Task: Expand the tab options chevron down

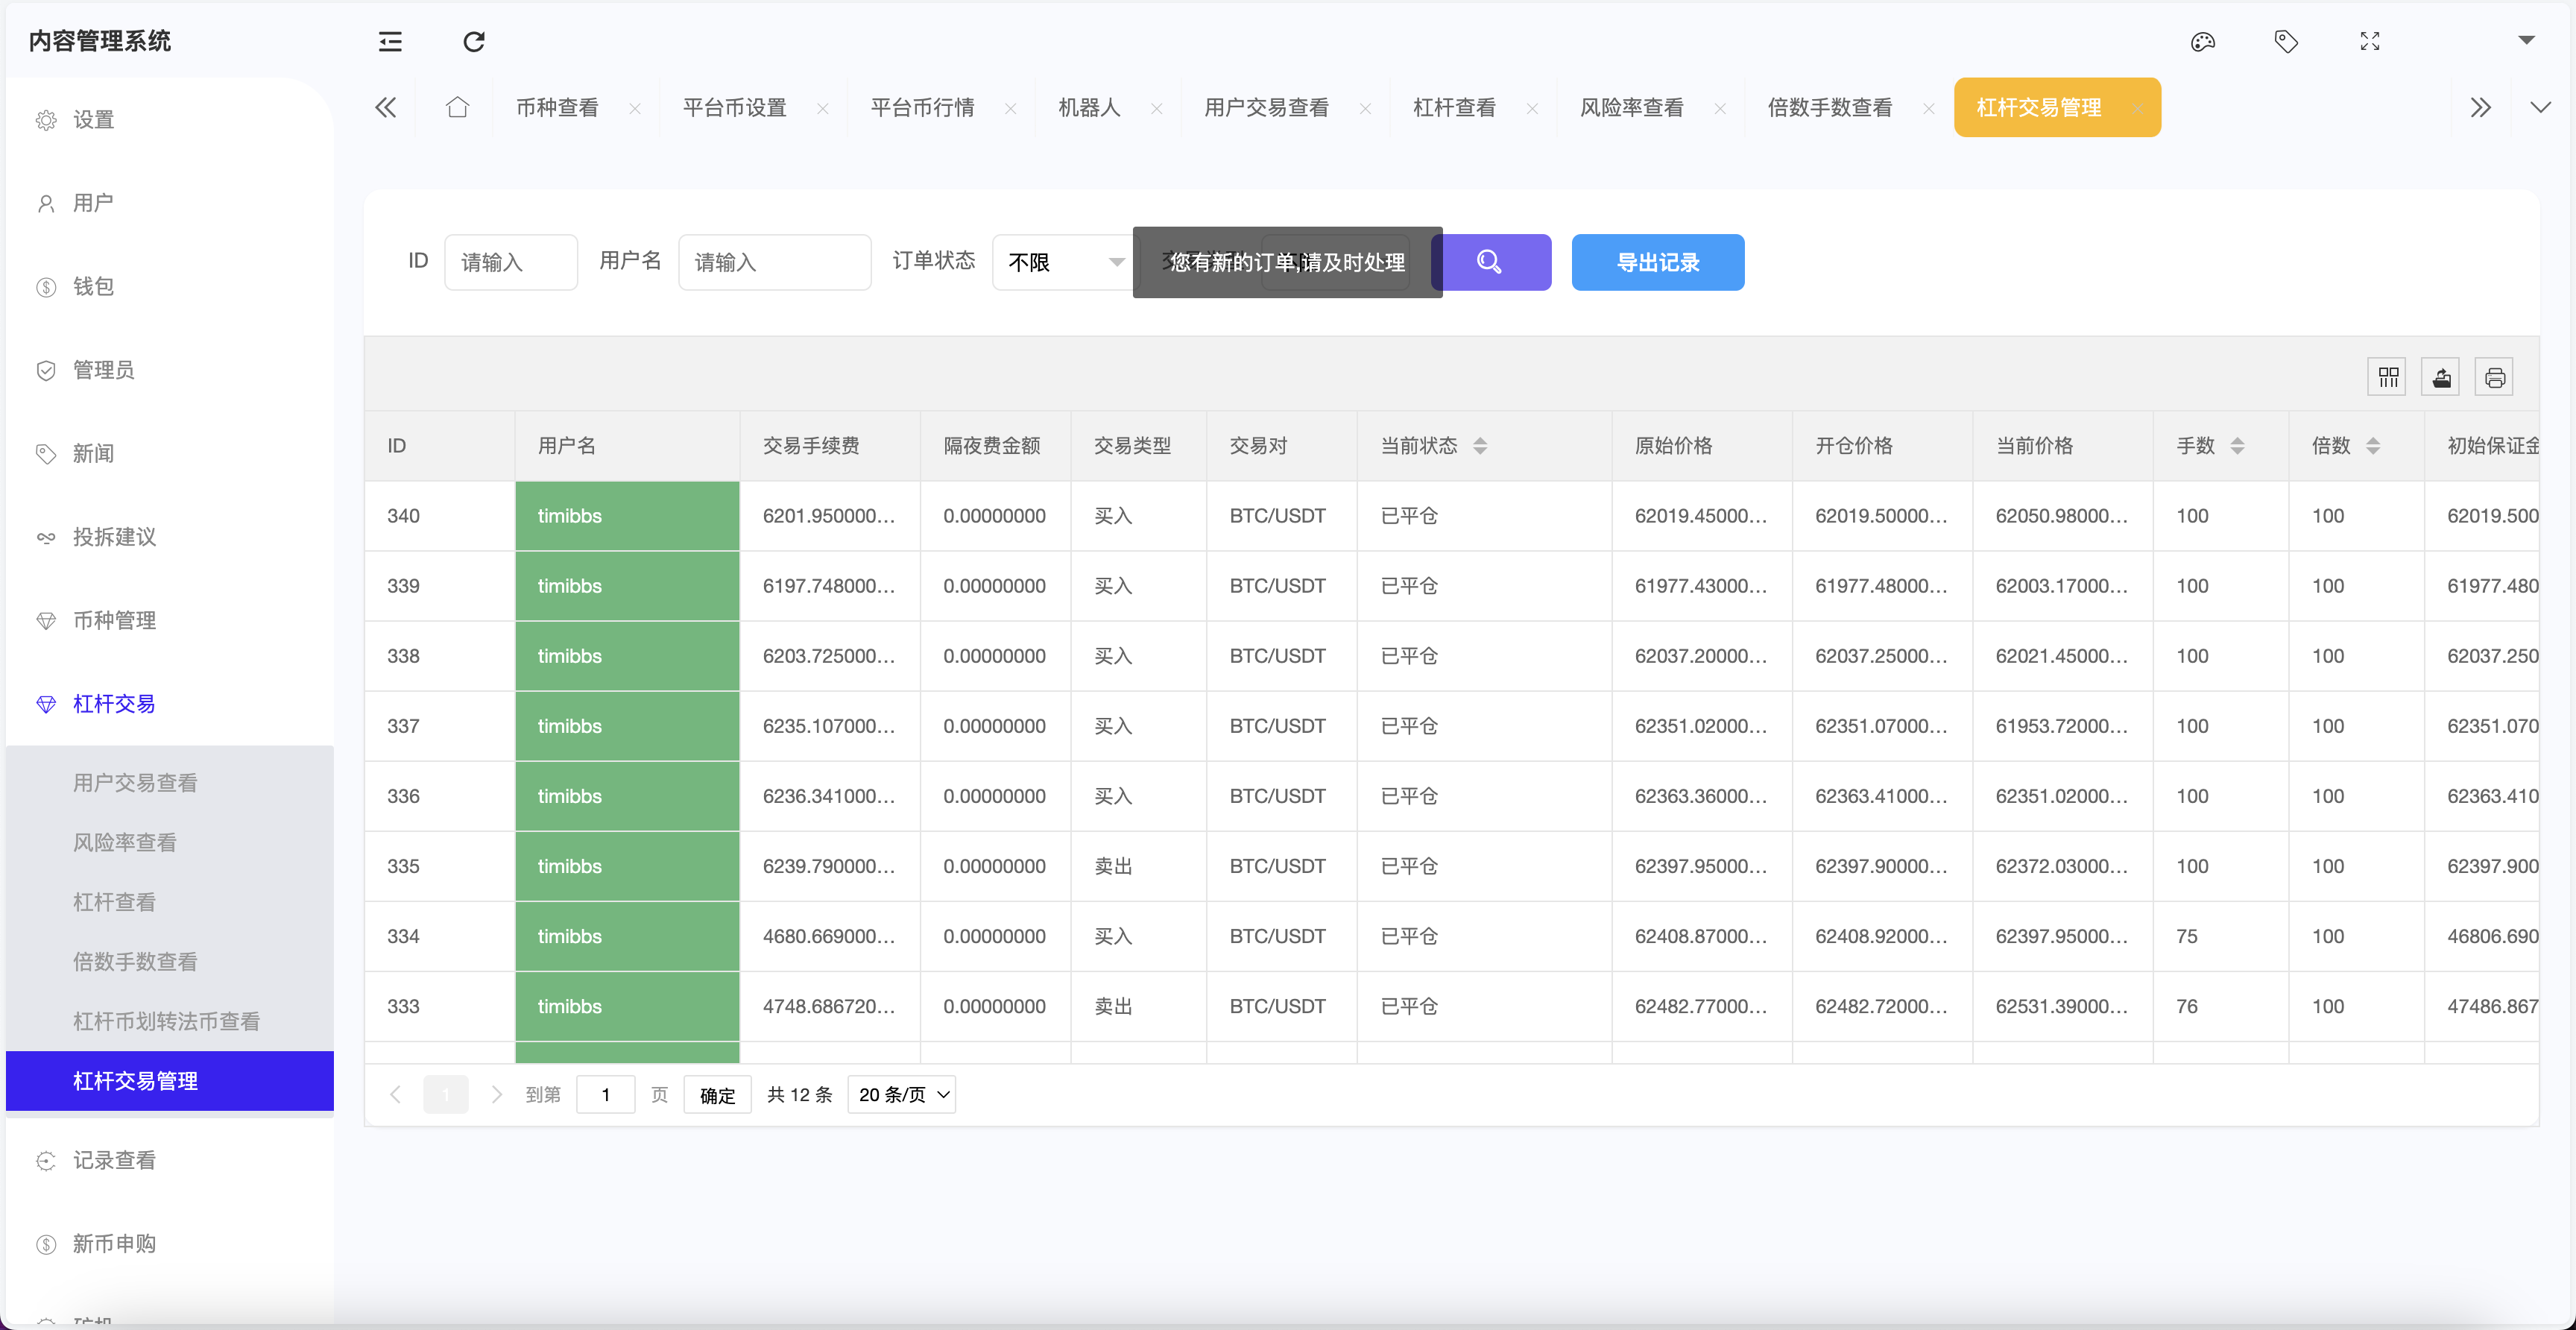Action: [x=2540, y=107]
